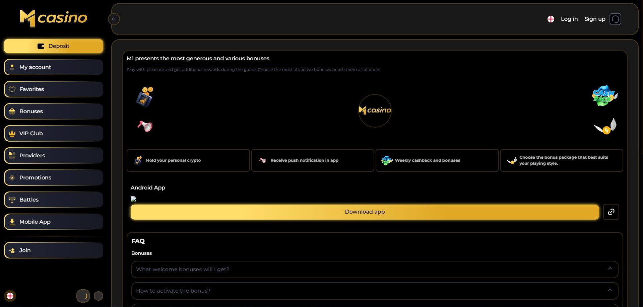Click FAQ heading text
The height and width of the screenshot is (307, 643).
(x=138, y=241)
